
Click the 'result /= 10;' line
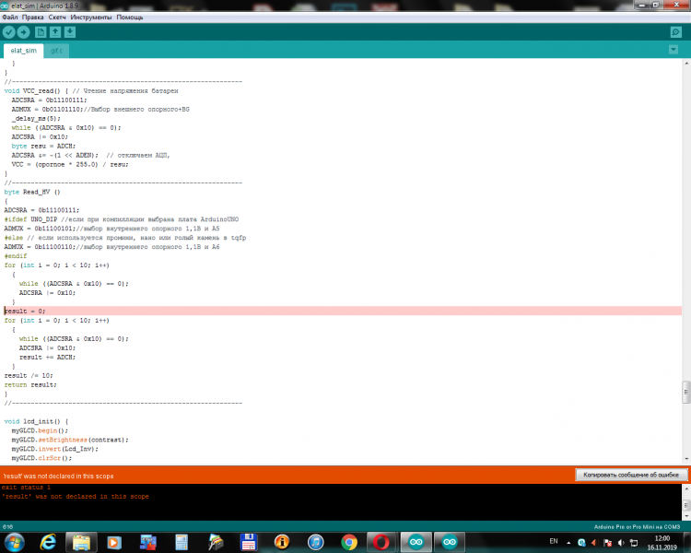(x=29, y=375)
